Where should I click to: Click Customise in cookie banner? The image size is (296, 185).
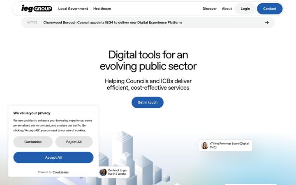click(33, 142)
